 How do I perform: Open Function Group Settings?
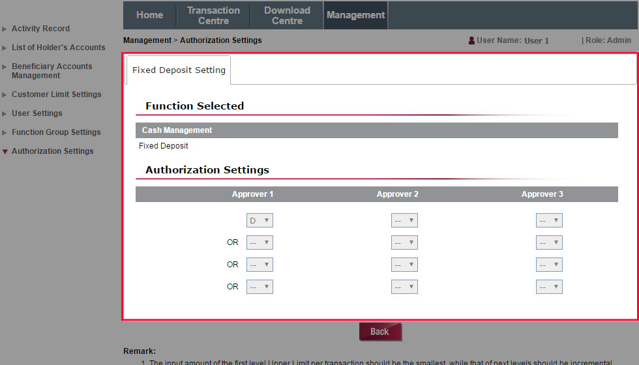(x=56, y=132)
